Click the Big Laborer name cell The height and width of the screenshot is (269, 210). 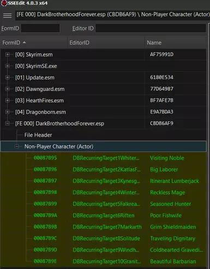click(164, 169)
